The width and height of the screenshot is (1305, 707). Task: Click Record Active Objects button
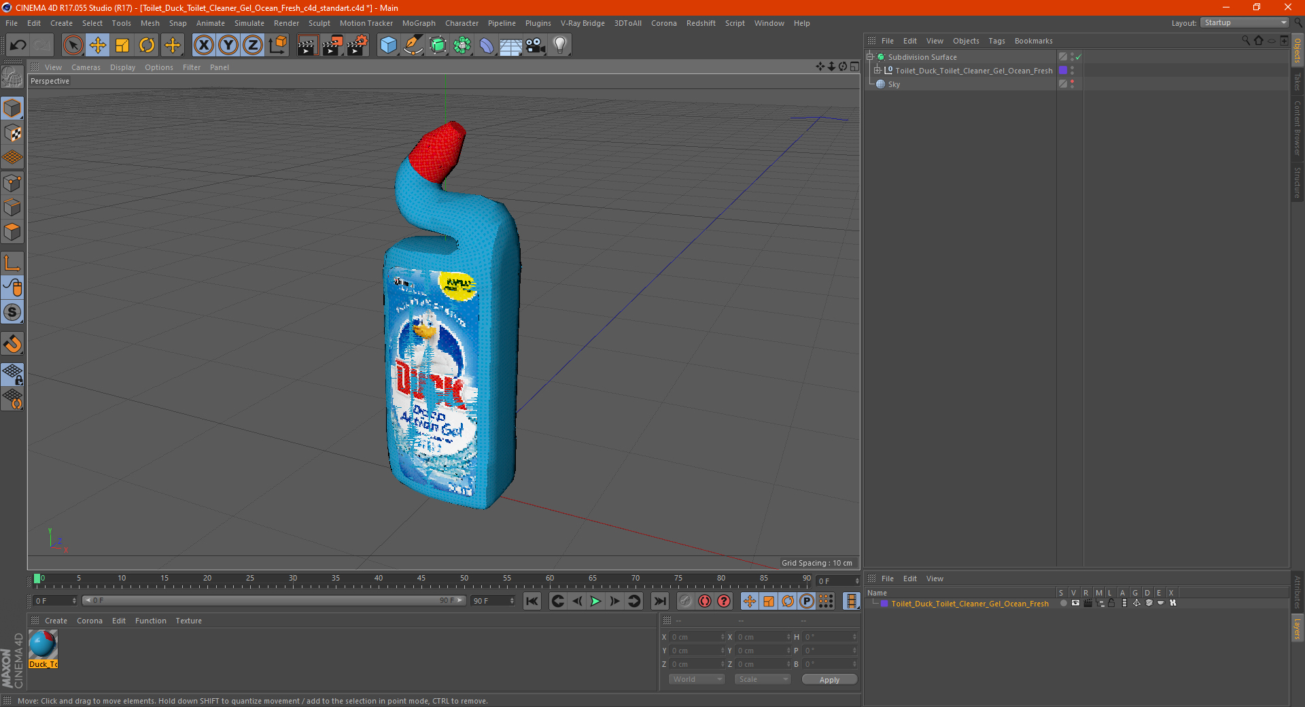point(686,601)
